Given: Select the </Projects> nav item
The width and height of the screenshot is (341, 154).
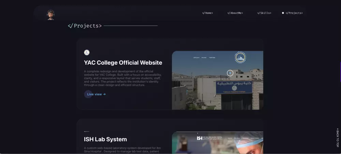Looking at the screenshot, I should coord(294,13).
